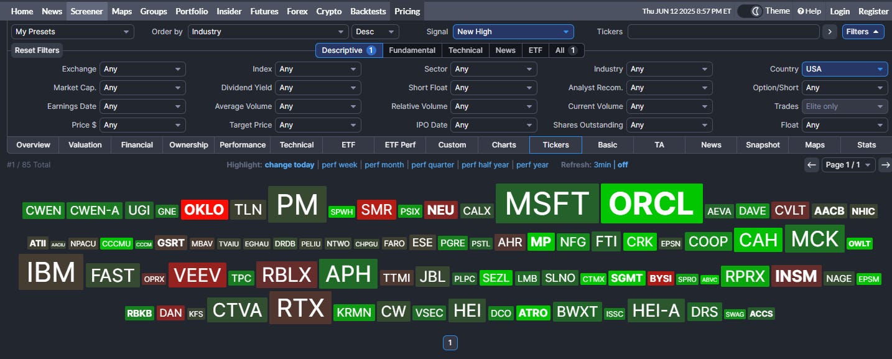Switch to the Overview view tab

[33, 145]
